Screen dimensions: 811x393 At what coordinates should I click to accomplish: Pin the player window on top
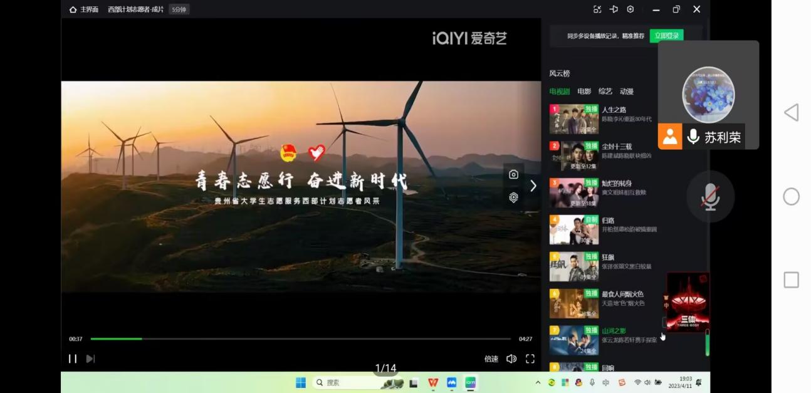[x=614, y=9]
